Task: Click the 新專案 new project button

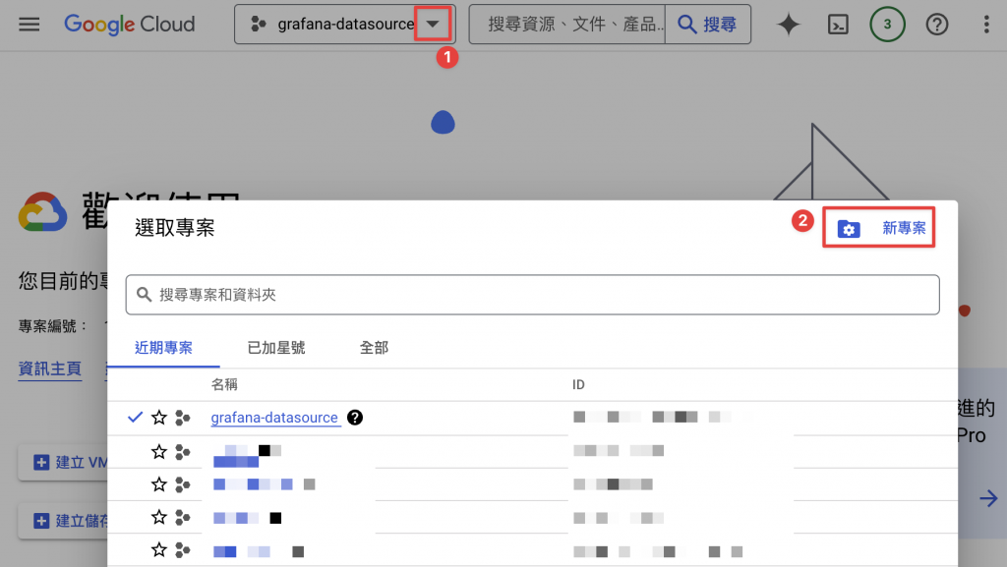Action: [x=878, y=228]
